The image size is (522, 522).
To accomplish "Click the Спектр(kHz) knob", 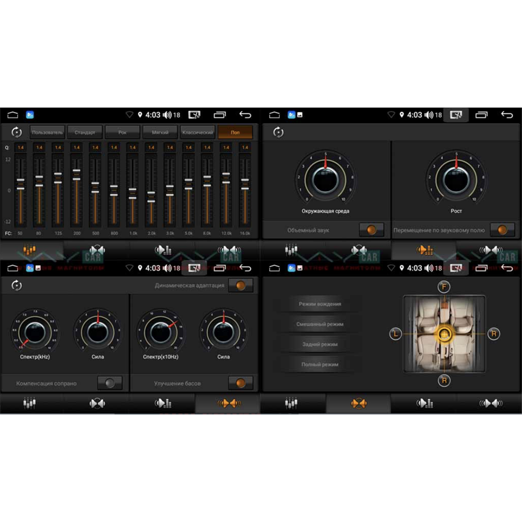I will [x=34, y=332].
